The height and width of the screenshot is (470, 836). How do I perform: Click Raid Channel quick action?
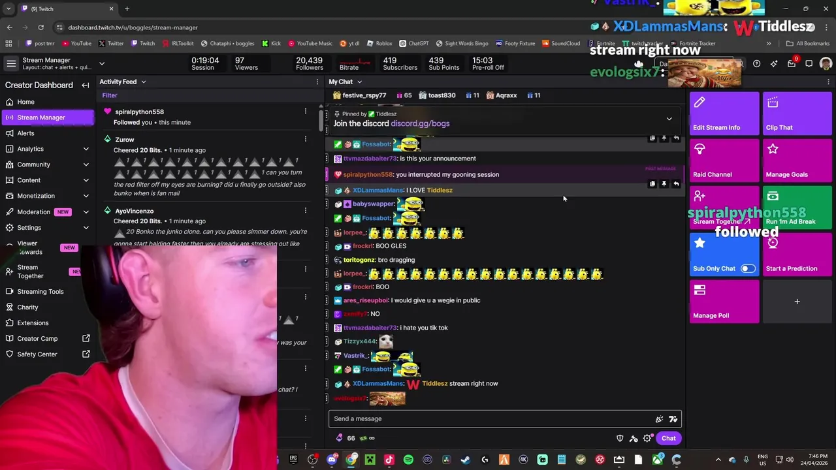pyautogui.click(x=724, y=161)
